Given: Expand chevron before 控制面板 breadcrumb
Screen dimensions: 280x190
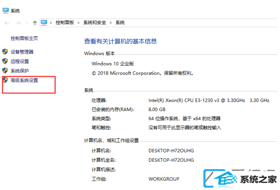Looking at the screenshot, I should tap(51, 22).
